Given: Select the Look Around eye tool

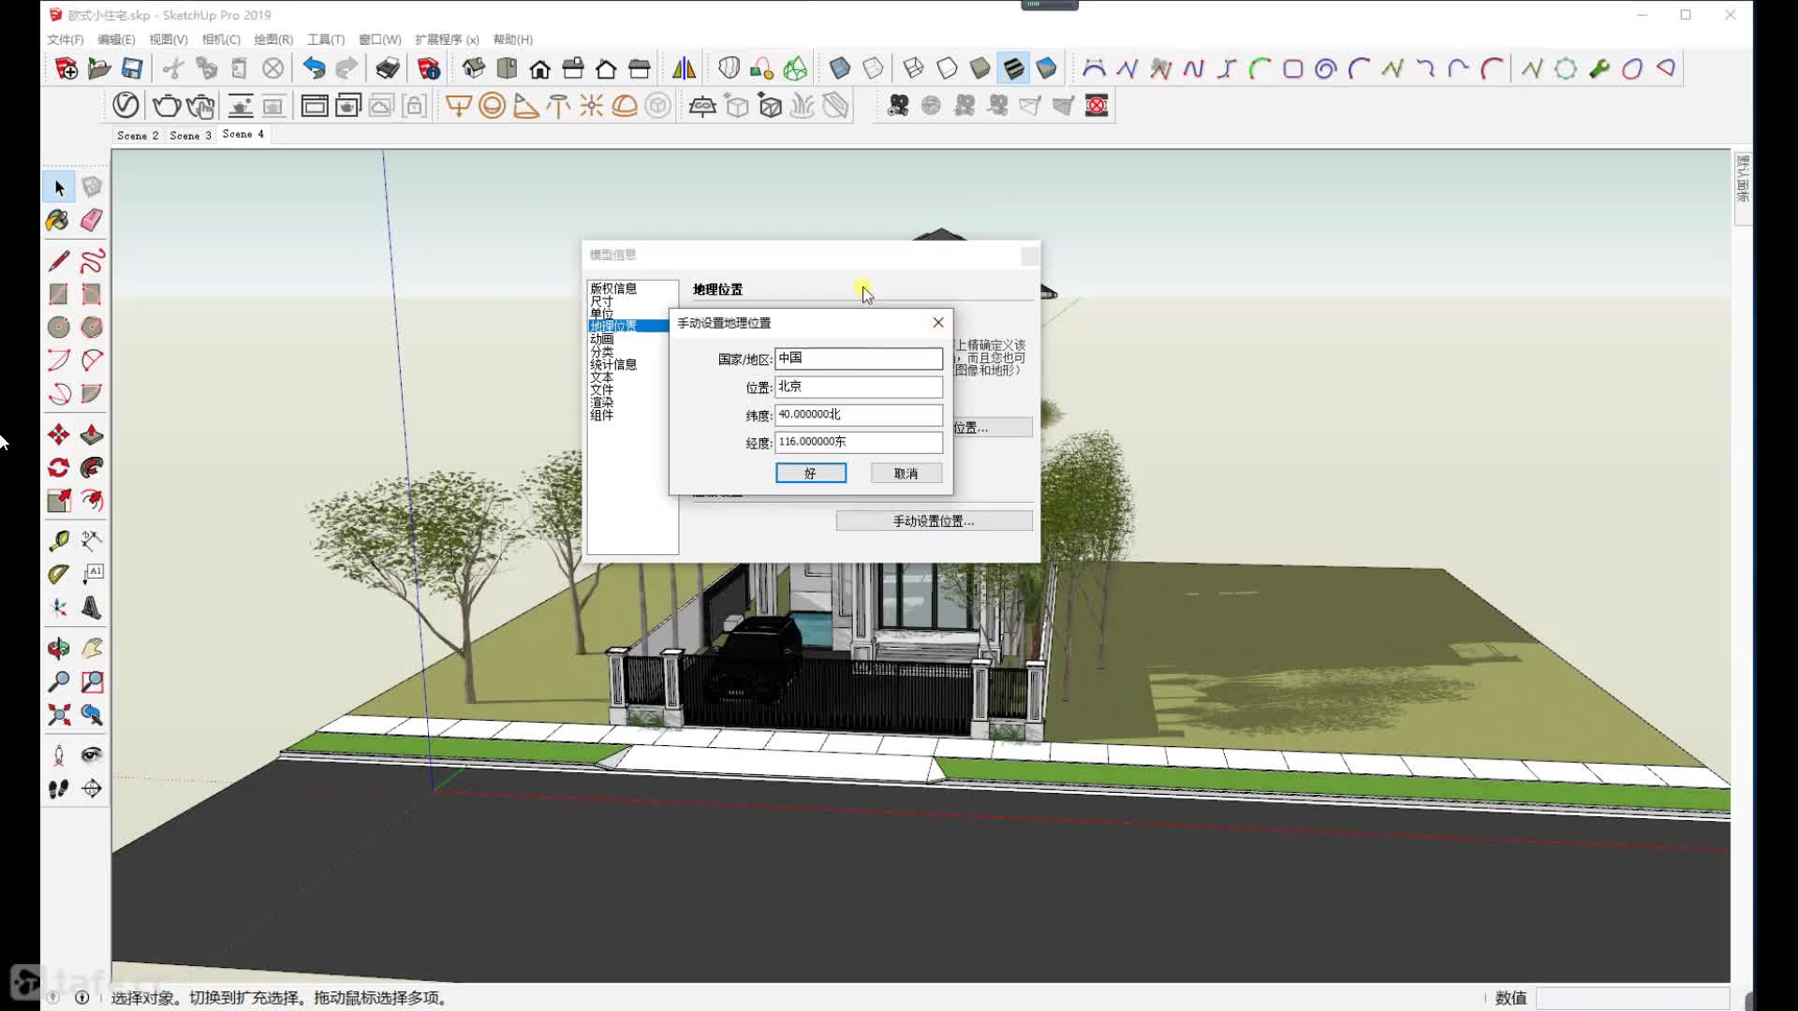Looking at the screenshot, I should pos(92,755).
